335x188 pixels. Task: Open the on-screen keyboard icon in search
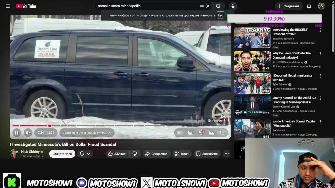pyautogui.click(x=202, y=6)
